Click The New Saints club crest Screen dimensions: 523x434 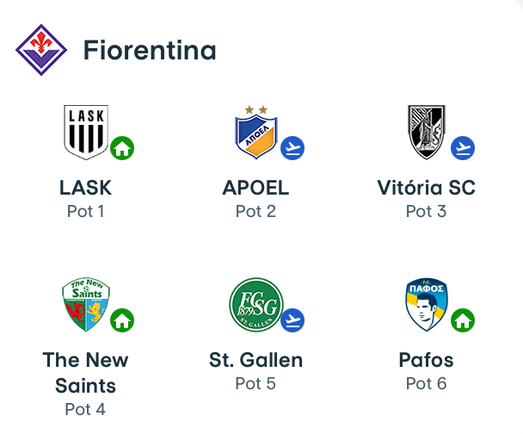(85, 305)
